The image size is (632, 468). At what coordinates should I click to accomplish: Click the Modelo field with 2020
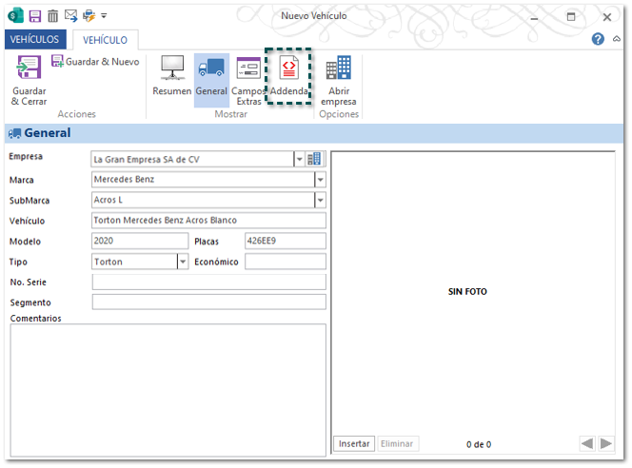click(x=140, y=241)
